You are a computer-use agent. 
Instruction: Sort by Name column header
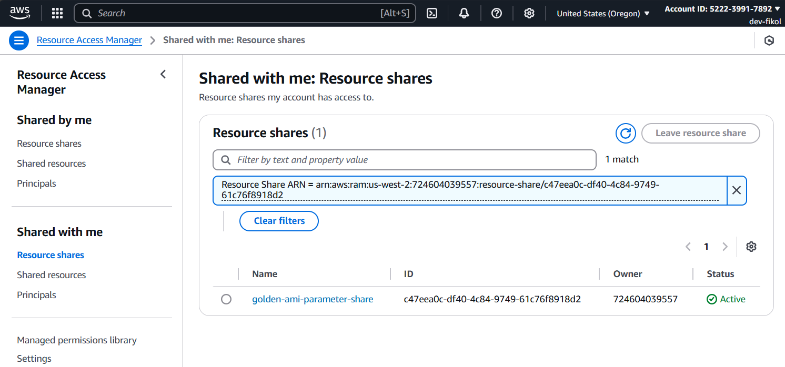click(265, 274)
